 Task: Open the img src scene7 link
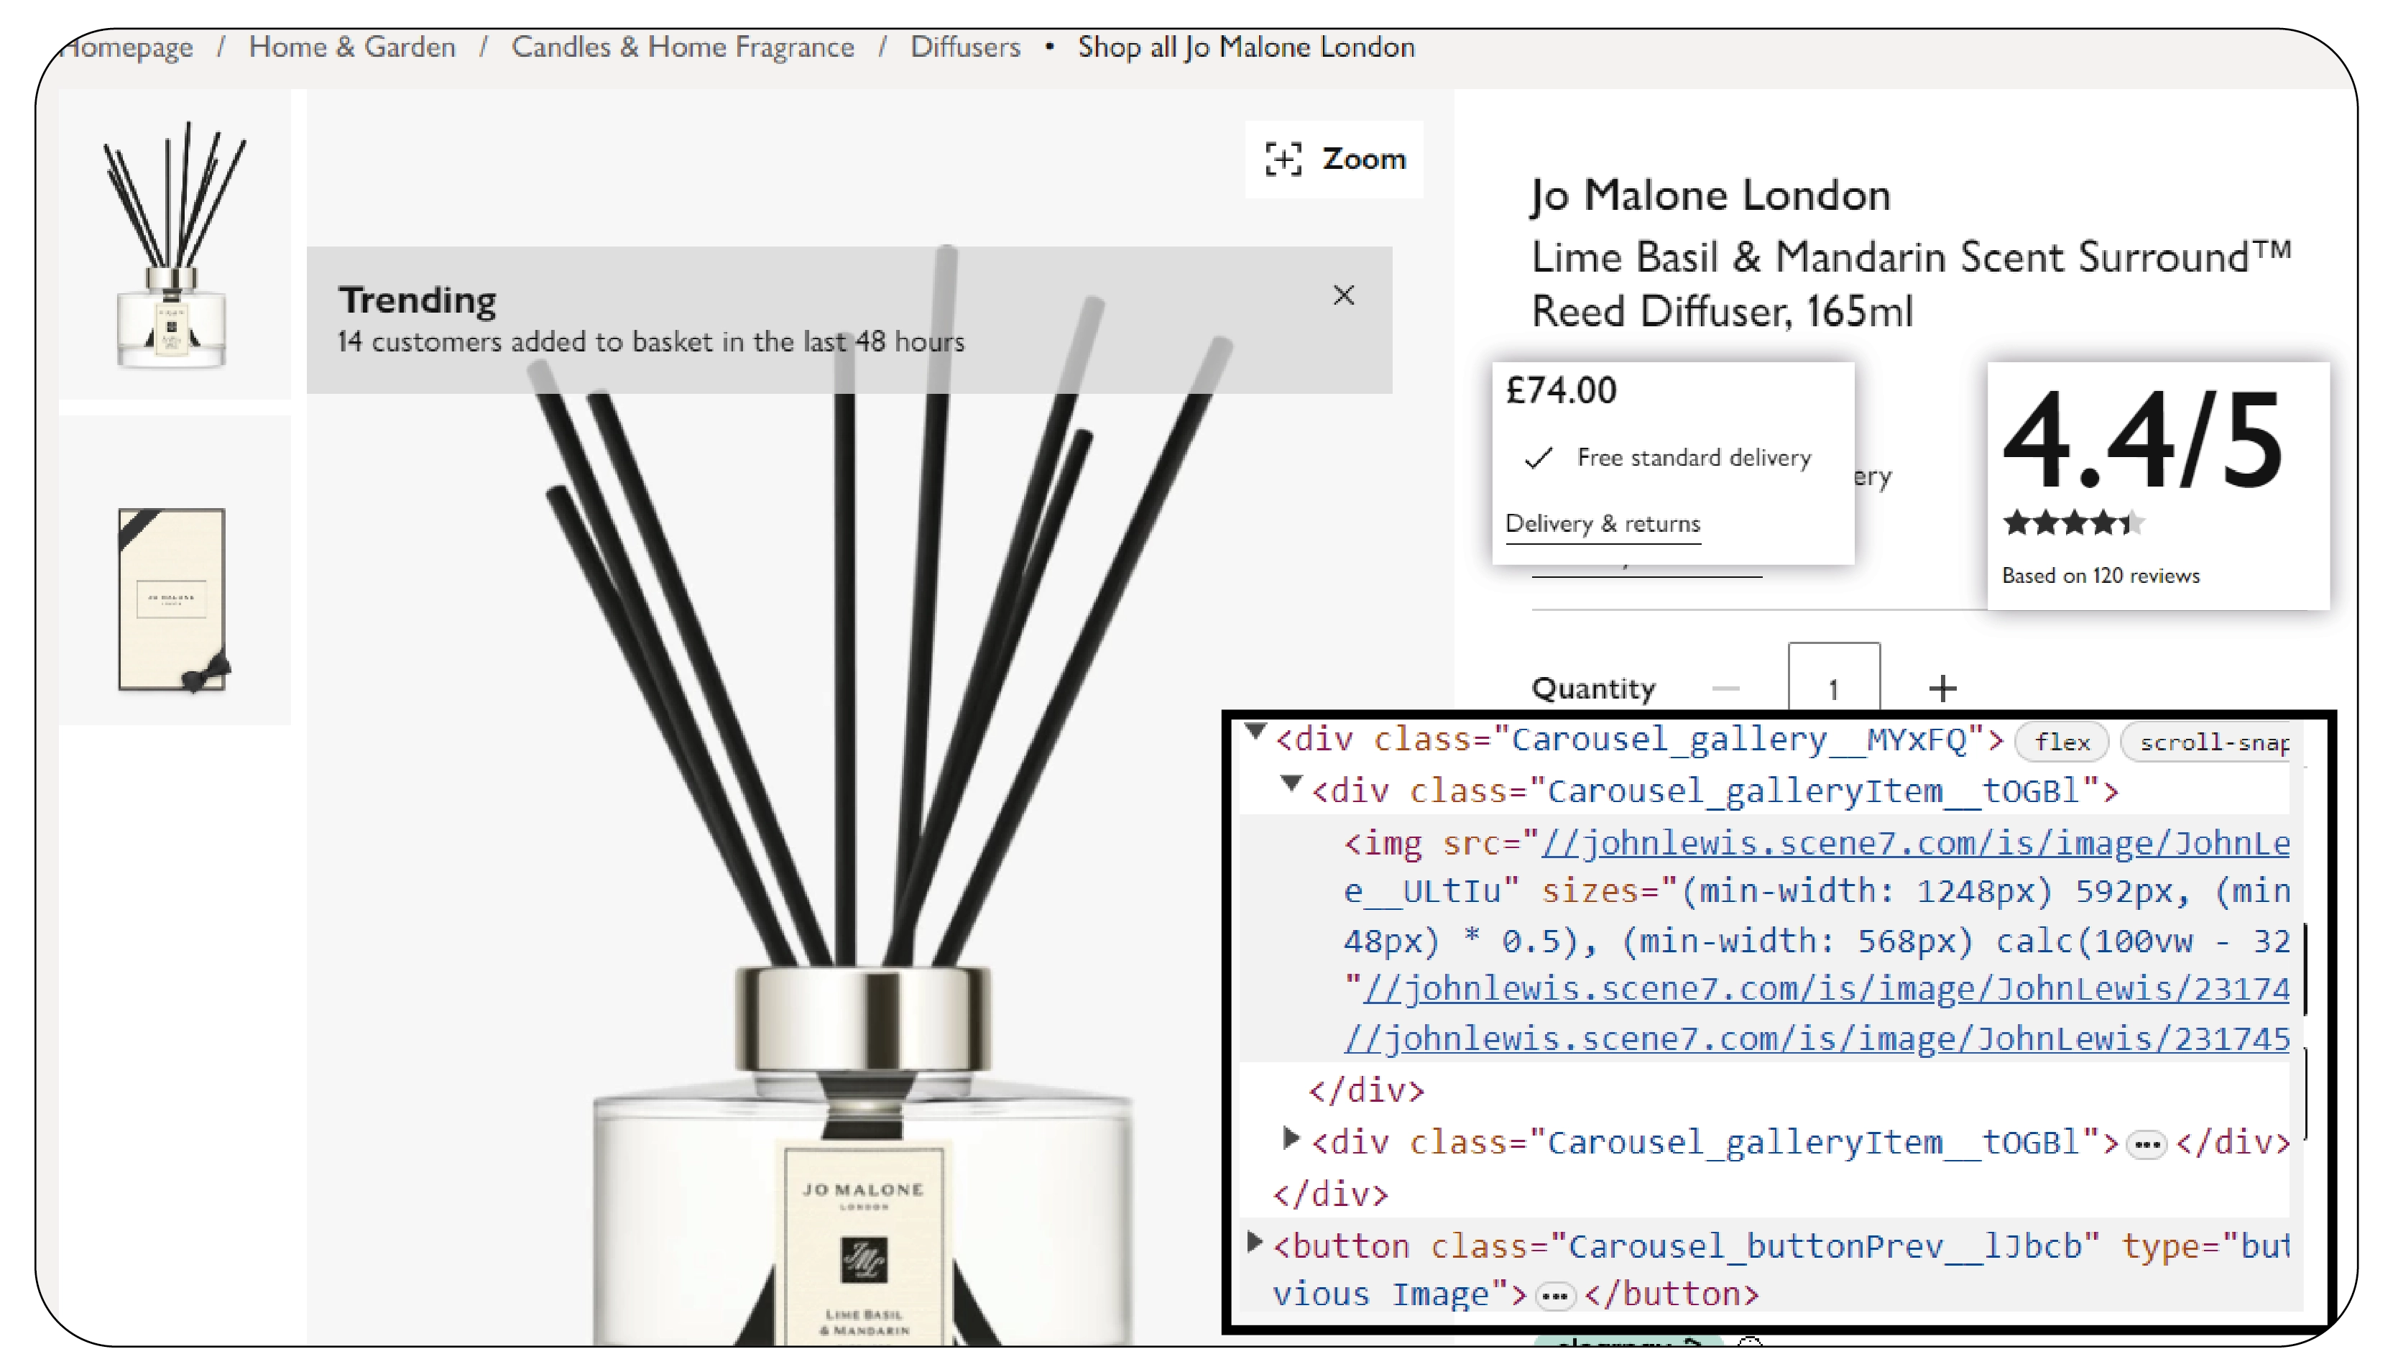point(1914,843)
